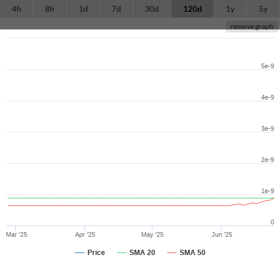This screenshot has width=280, height=268.
Task: Switch to the 1d time range
Action: pyautogui.click(x=83, y=9)
